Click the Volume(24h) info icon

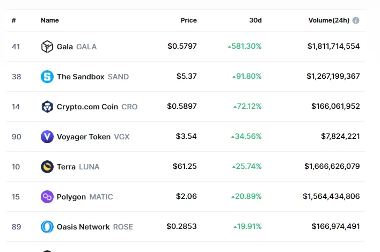pyautogui.click(x=356, y=20)
